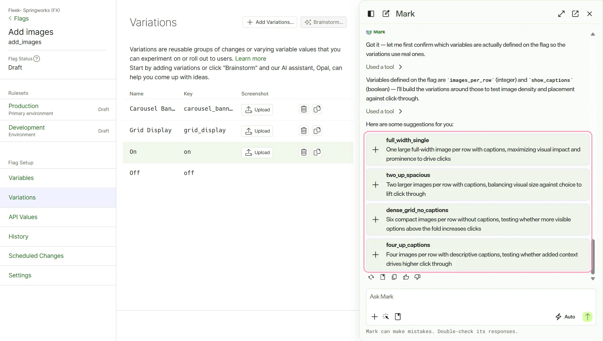603x341 pixels.
Task: Delete the On variation
Action: pyautogui.click(x=304, y=152)
